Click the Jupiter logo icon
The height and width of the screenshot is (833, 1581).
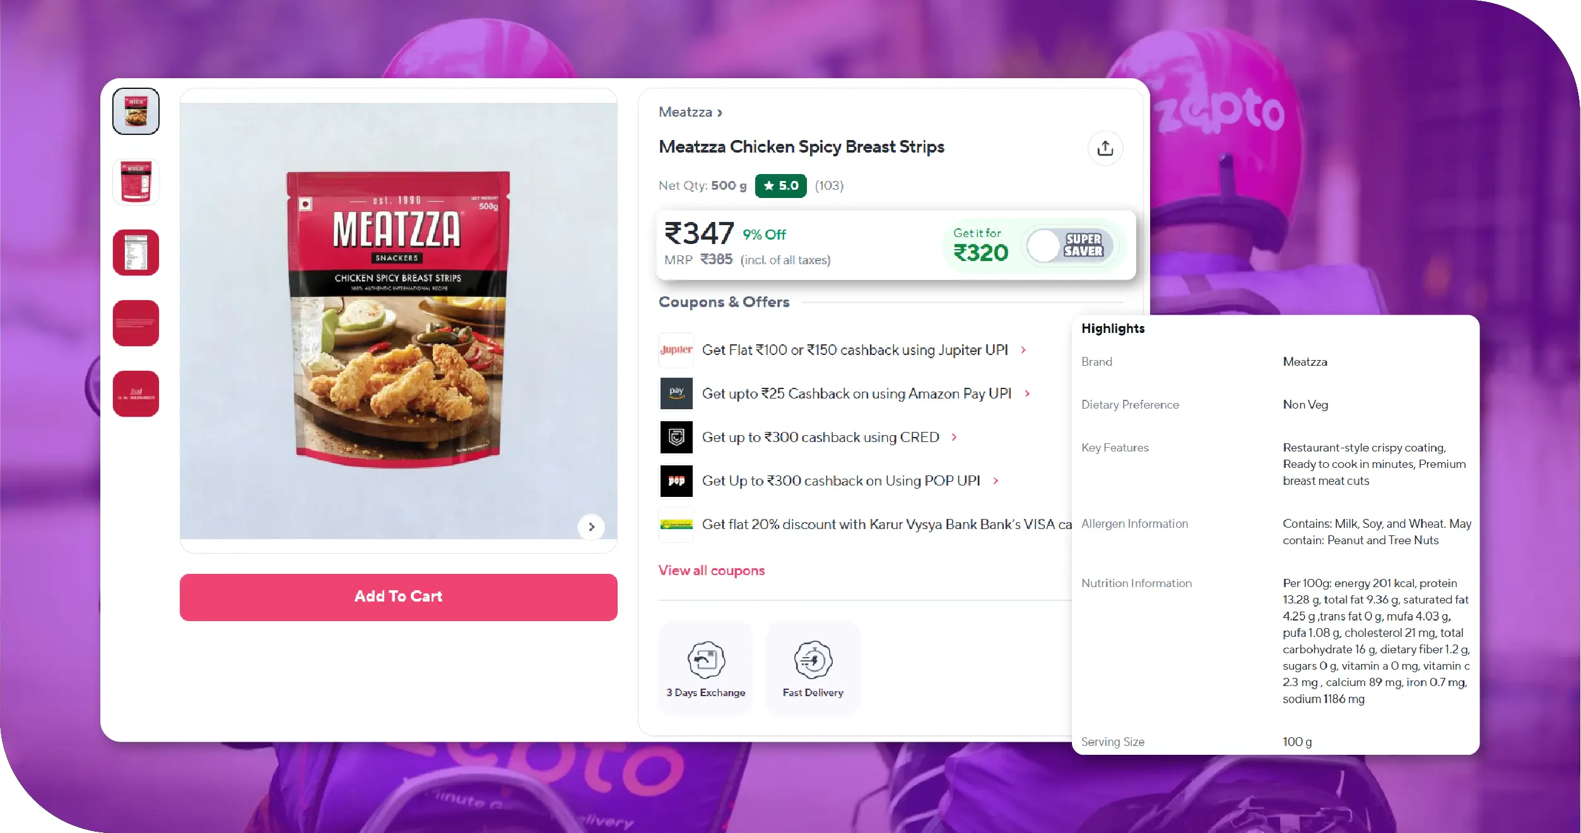pos(676,350)
